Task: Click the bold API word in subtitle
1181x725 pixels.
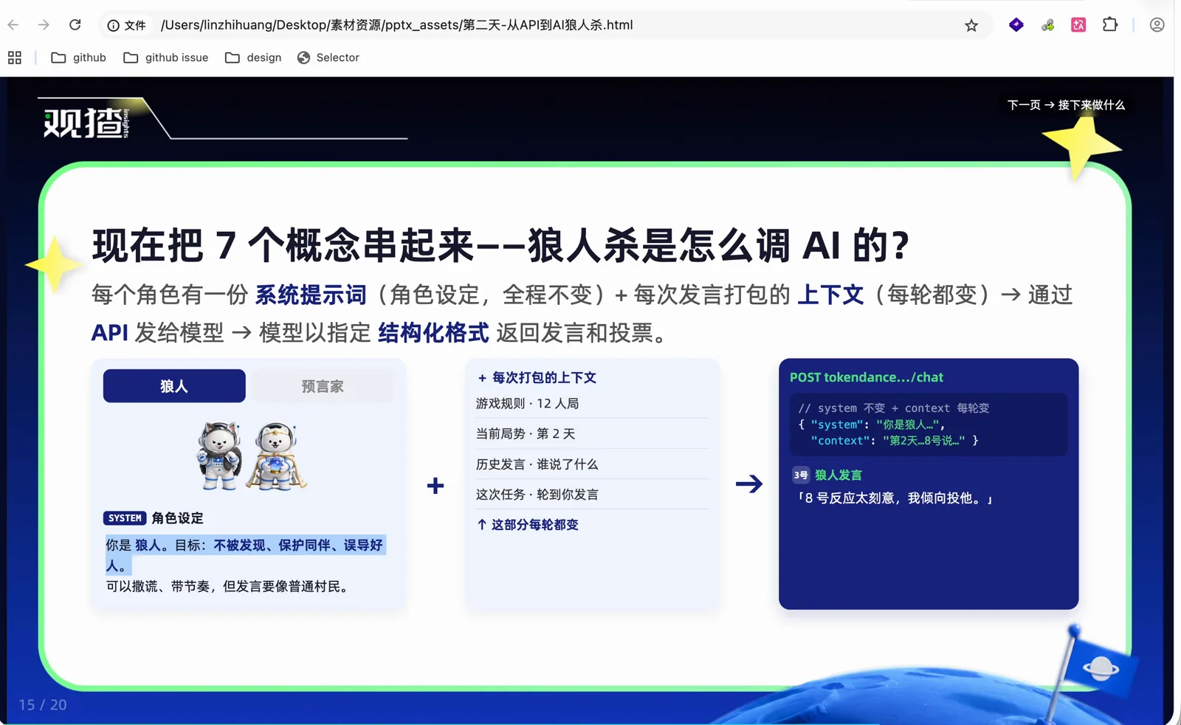Action: coord(110,333)
